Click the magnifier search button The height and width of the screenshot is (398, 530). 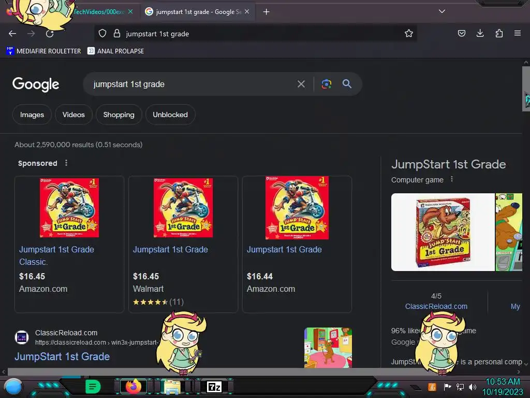click(x=347, y=84)
